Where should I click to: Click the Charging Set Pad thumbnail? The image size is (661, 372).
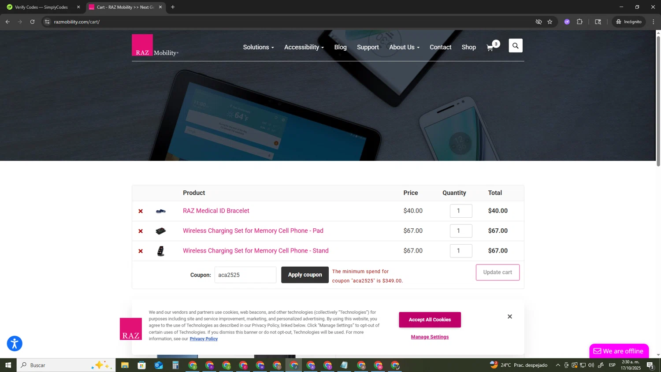coord(161,231)
